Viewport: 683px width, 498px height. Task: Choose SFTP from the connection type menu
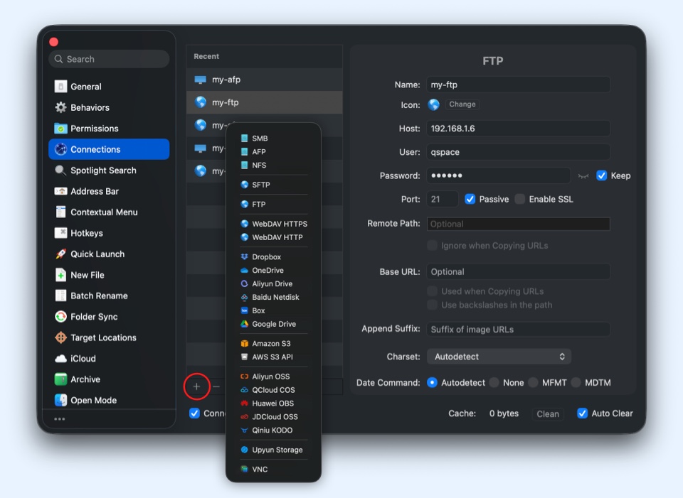click(x=260, y=185)
